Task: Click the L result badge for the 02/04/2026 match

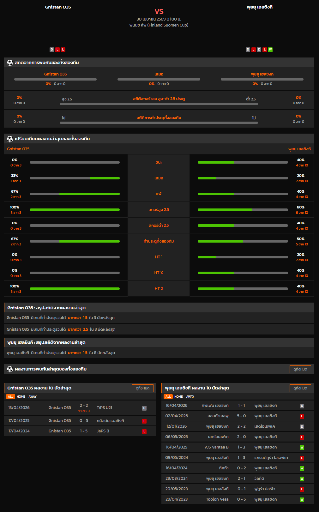Action: click(302, 416)
